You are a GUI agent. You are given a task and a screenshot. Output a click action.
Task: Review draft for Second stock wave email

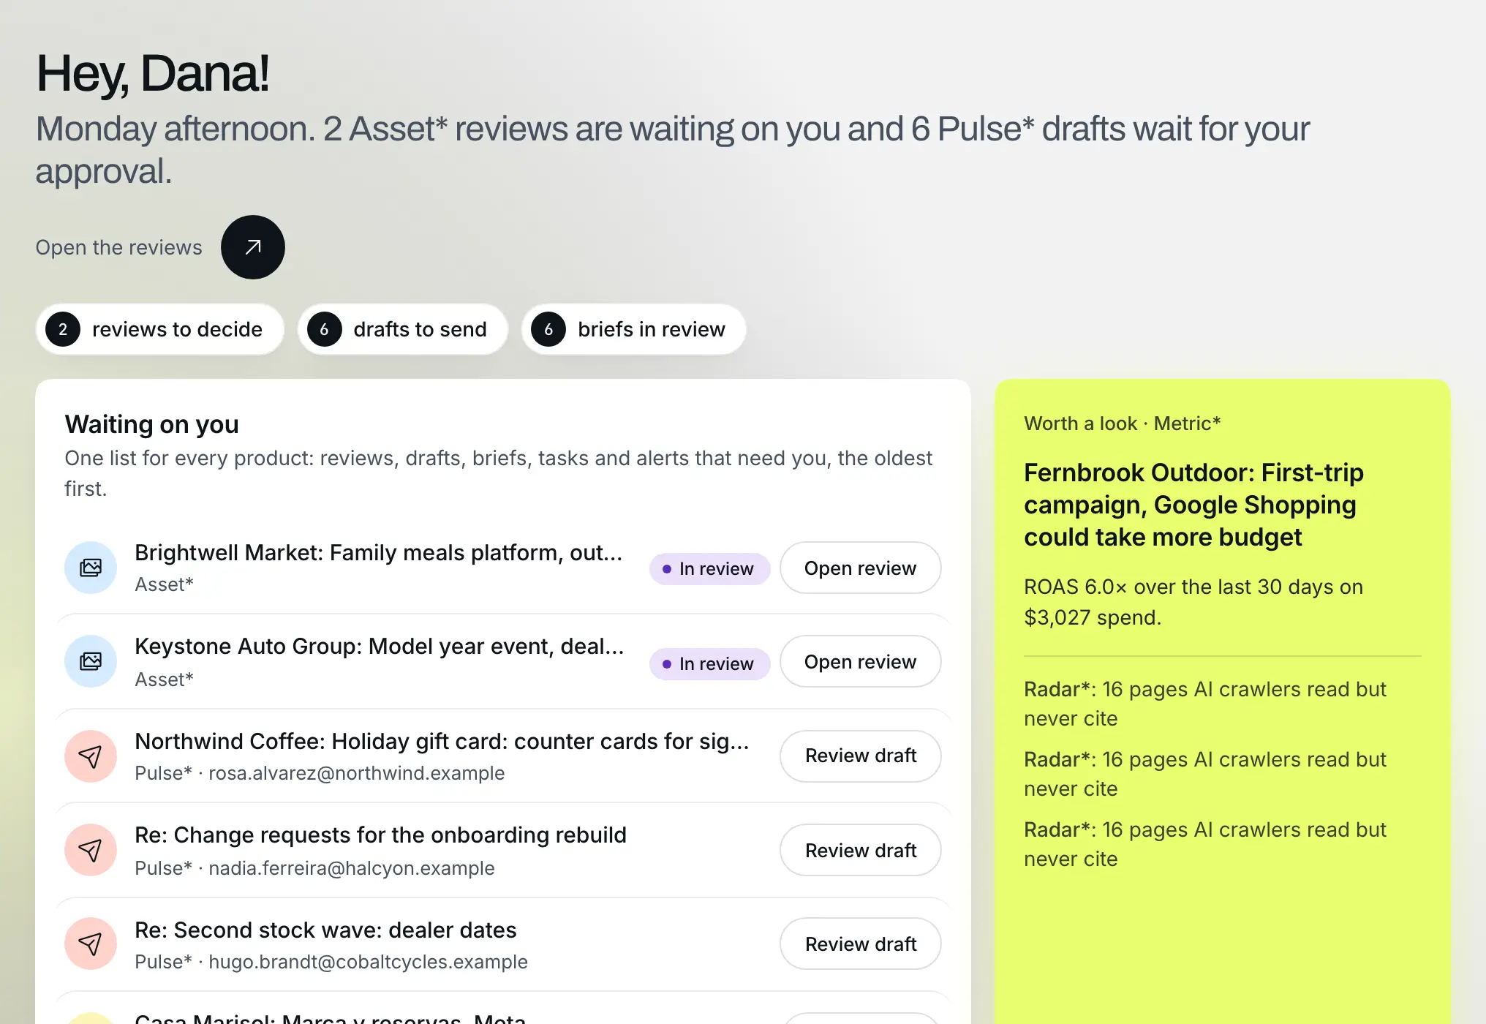[x=860, y=944]
